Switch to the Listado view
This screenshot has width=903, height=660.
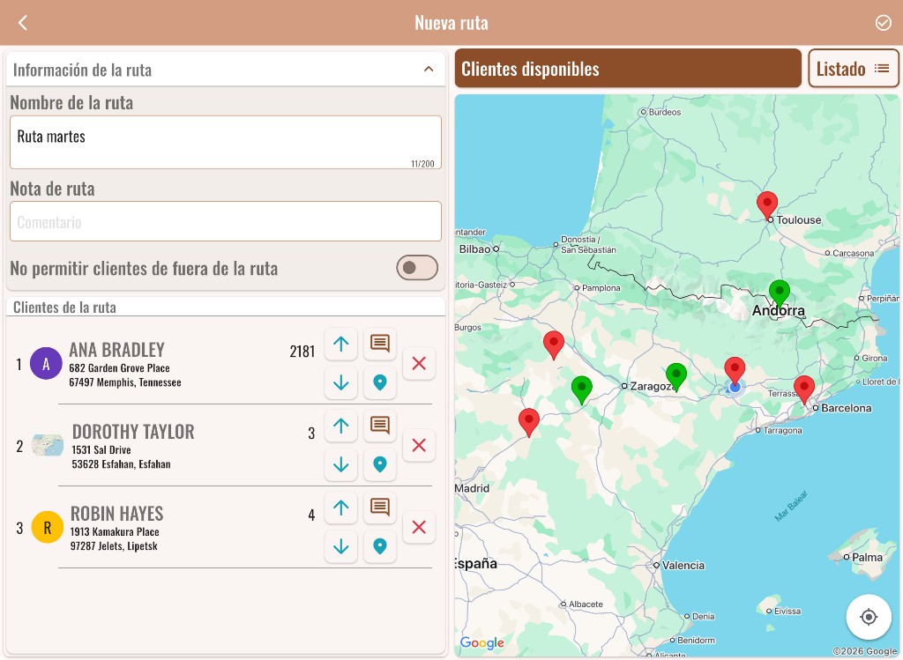click(x=854, y=69)
